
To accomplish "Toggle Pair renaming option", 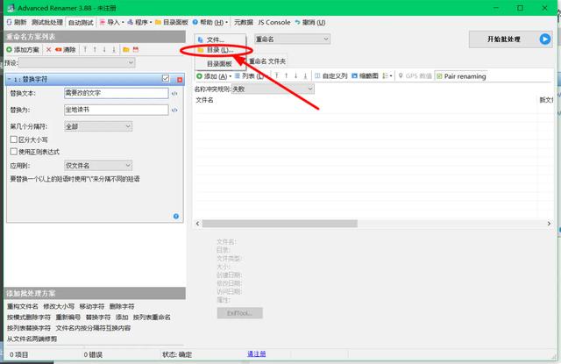I will point(462,76).
